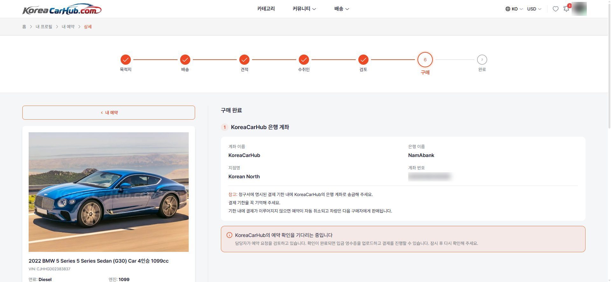This screenshot has width=611, height=282.
Task: Go to 홈 breadcrumb
Action: point(24,27)
